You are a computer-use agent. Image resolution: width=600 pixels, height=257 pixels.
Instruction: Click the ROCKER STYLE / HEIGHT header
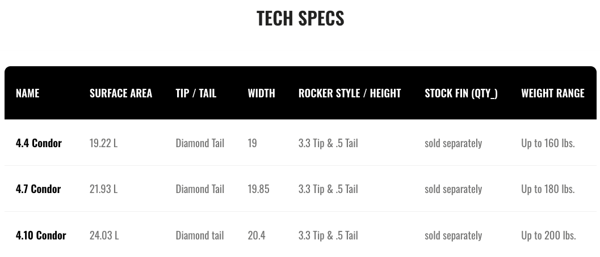[x=350, y=93]
